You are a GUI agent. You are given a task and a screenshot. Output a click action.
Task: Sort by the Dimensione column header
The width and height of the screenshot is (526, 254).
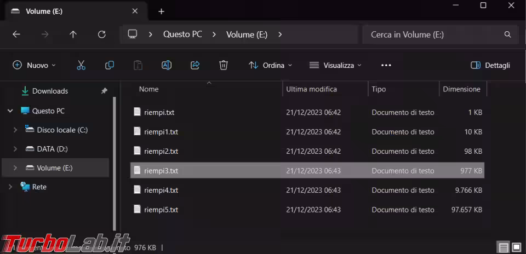click(461, 89)
